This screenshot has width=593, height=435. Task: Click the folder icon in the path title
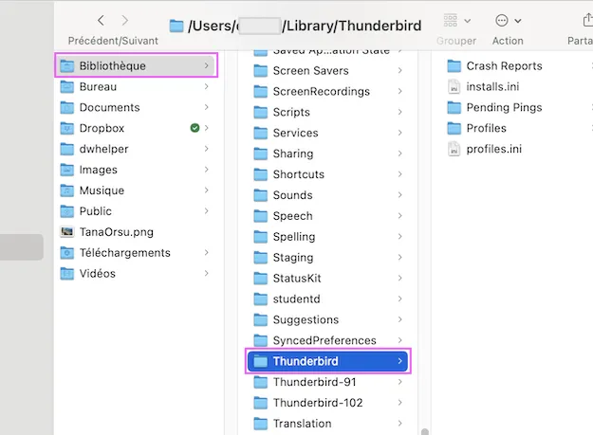[x=176, y=26]
